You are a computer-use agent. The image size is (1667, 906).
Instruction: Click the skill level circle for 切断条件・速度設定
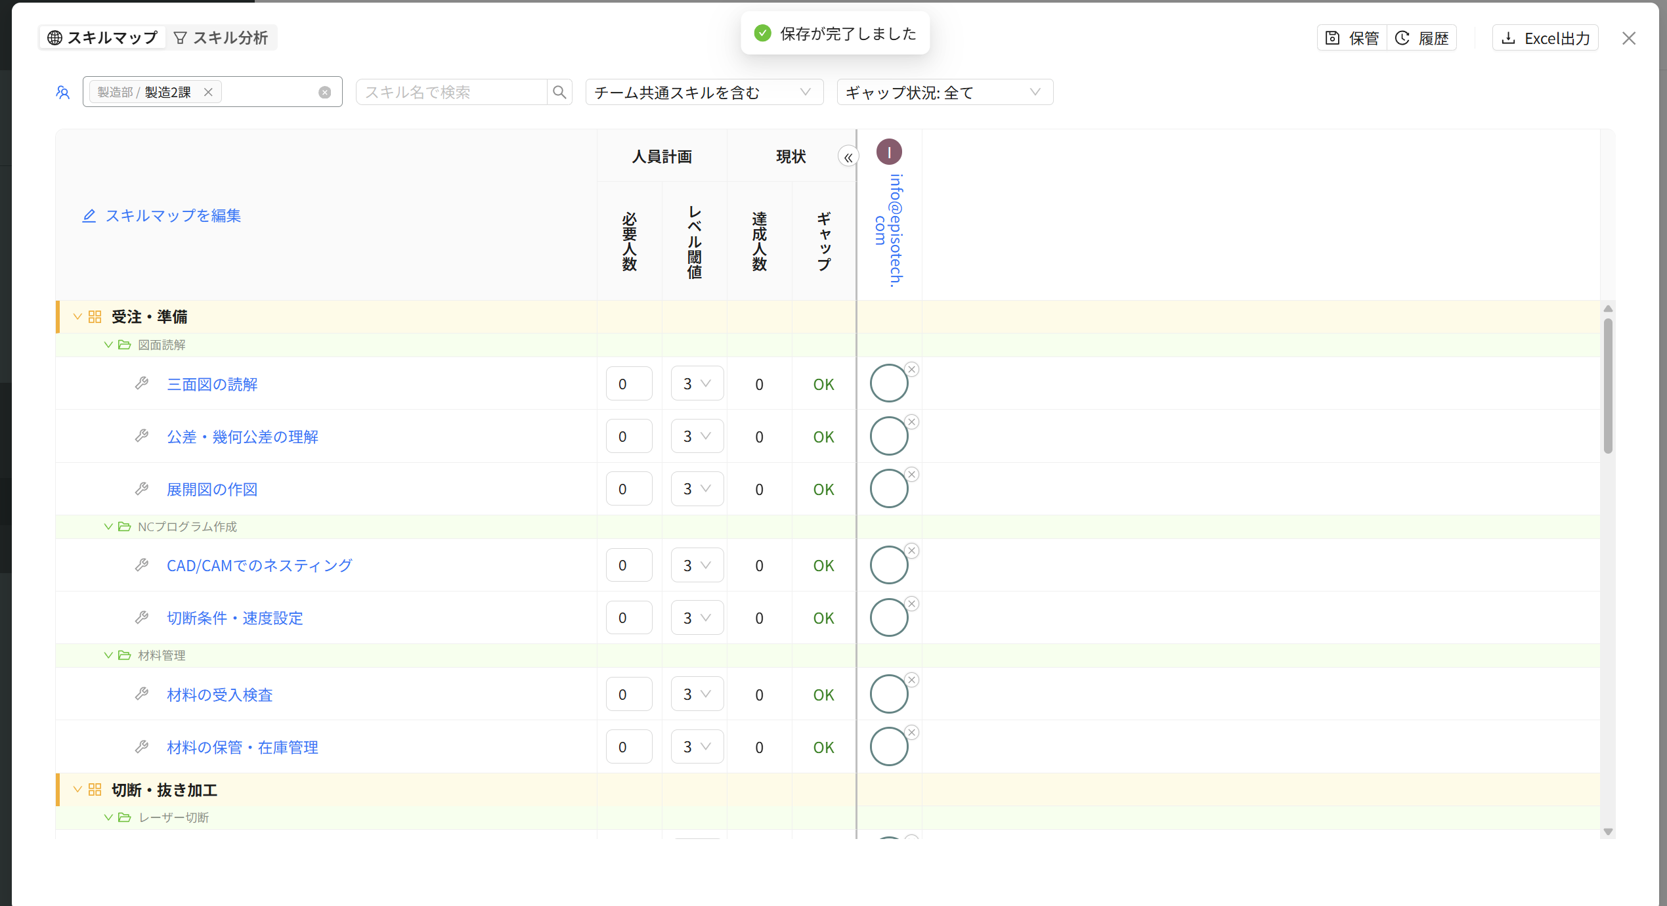(889, 617)
